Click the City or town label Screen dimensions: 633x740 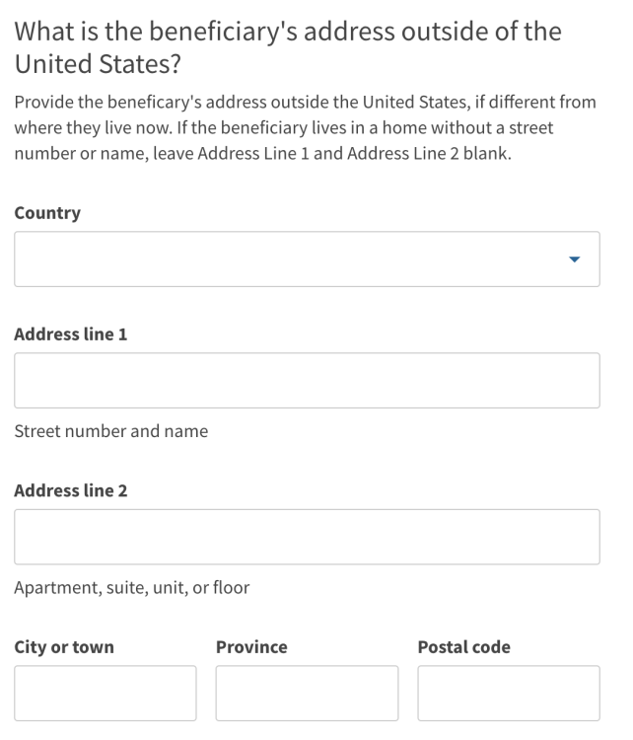[64, 647]
